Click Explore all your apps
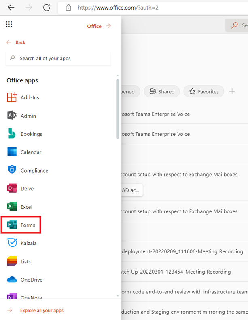Image resolution: width=248 pixels, height=320 pixels. (x=41, y=310)
